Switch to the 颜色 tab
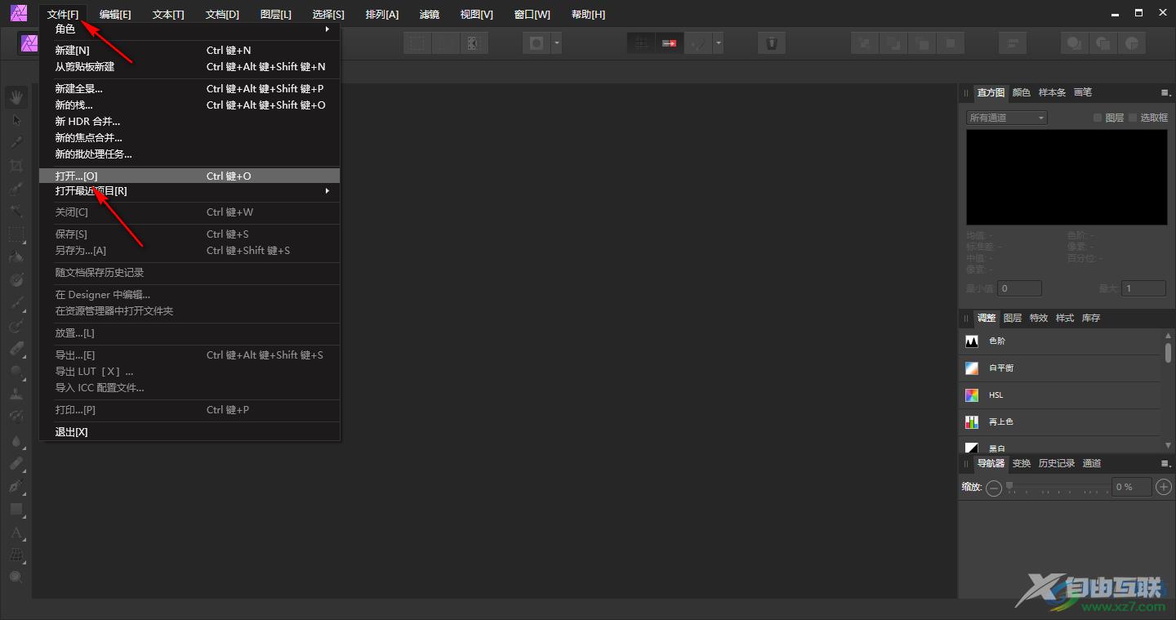1176x620 pixels. pyautogui.click(x=1021, y=92)
